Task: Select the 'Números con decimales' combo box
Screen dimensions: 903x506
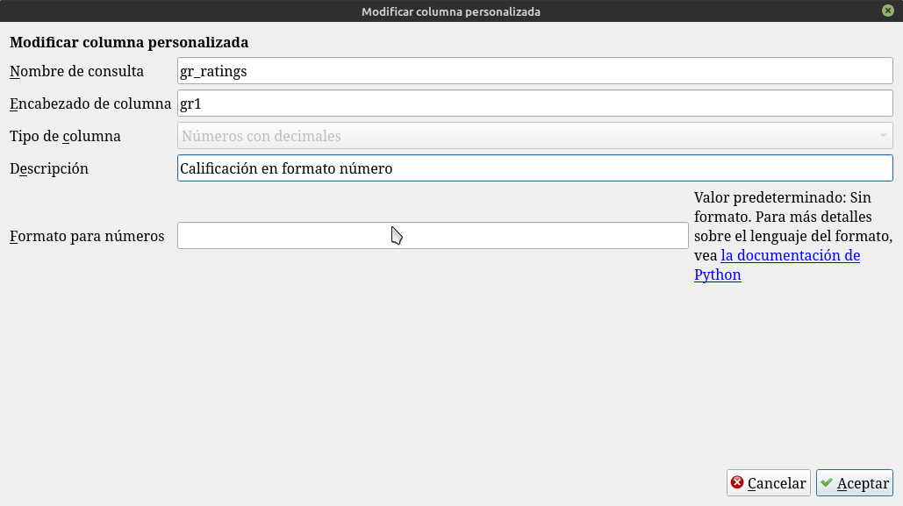Action: pos(527,136)
